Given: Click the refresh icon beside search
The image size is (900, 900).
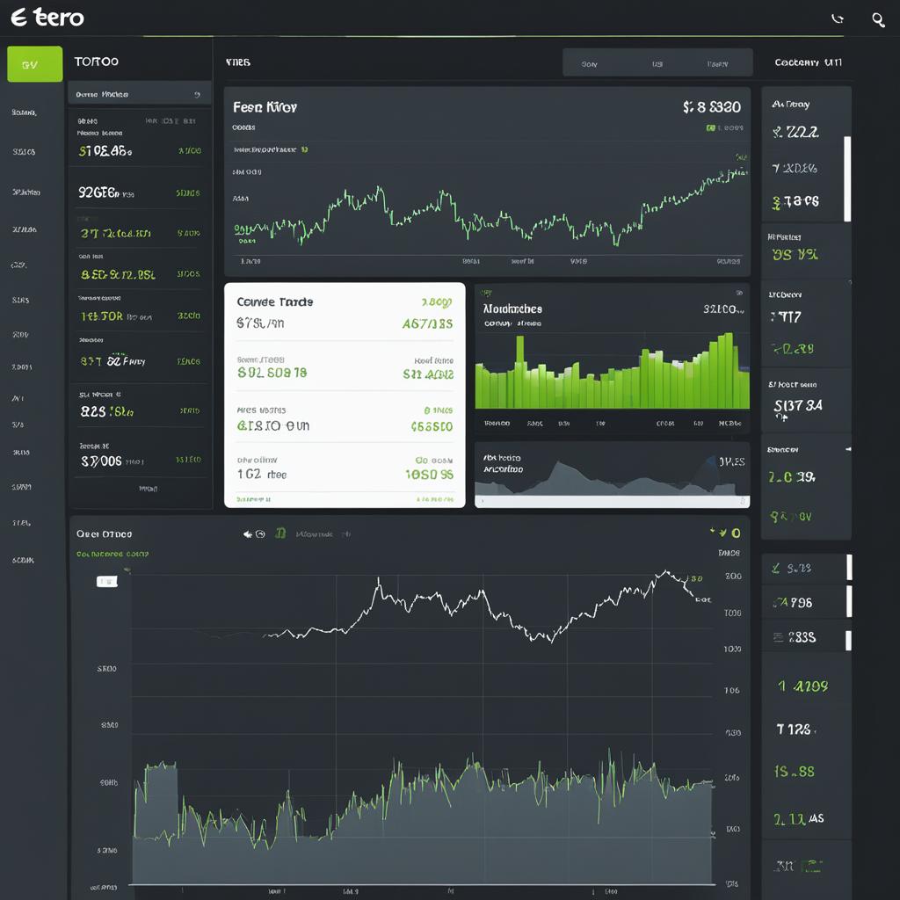Looking at the screenshot, I should 838,19.
